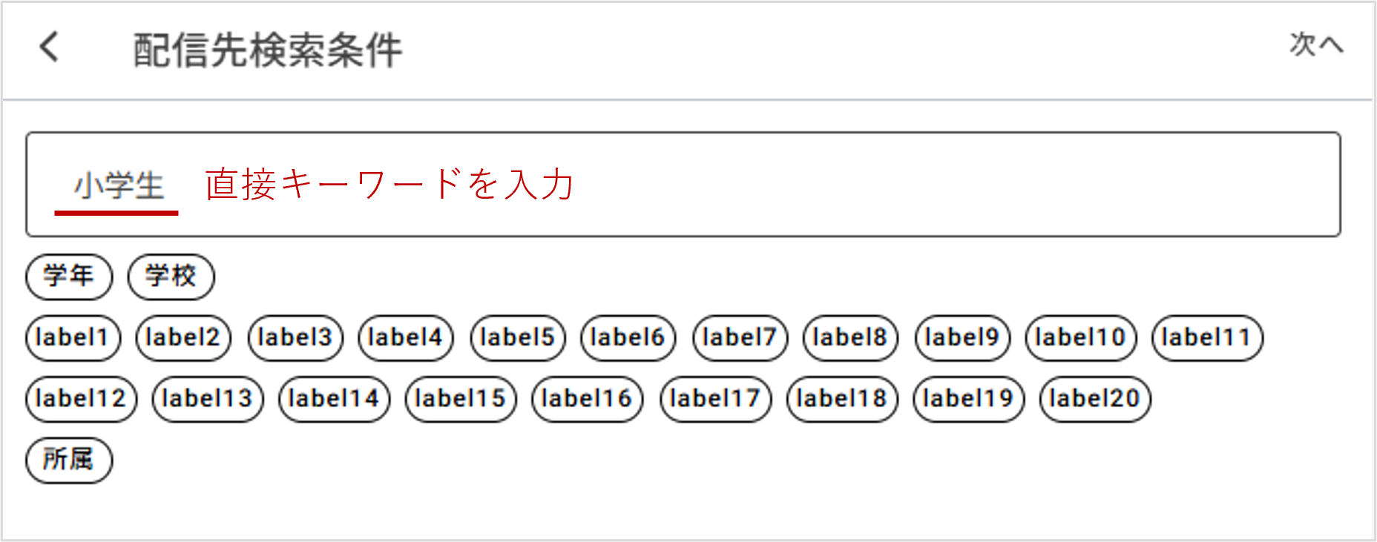Choose the label5 chip
This screenshot has width=1377, height=542.
tap(518, 338)
